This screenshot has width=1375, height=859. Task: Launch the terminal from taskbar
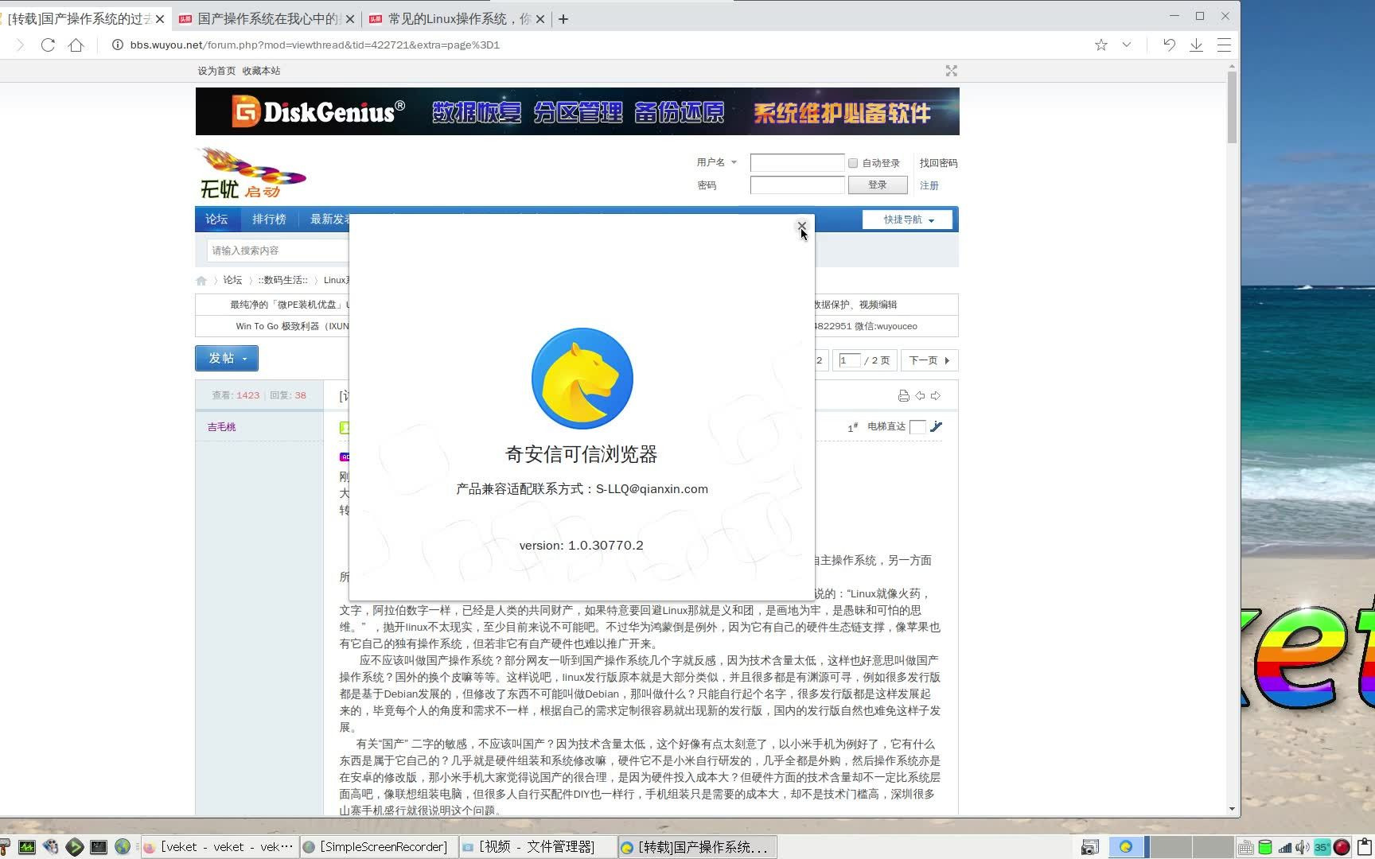99,847
